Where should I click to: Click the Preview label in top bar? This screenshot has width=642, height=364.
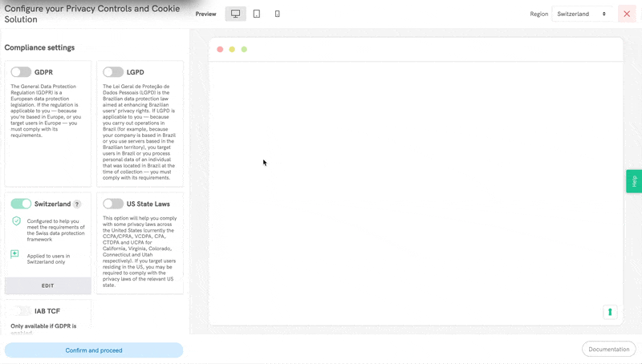(205, 14)
